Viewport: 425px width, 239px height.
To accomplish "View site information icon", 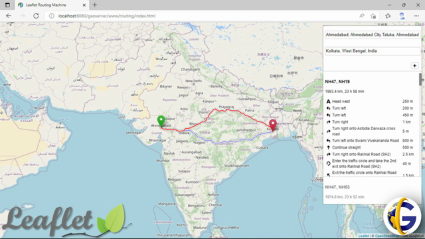I will coord(52,16).
